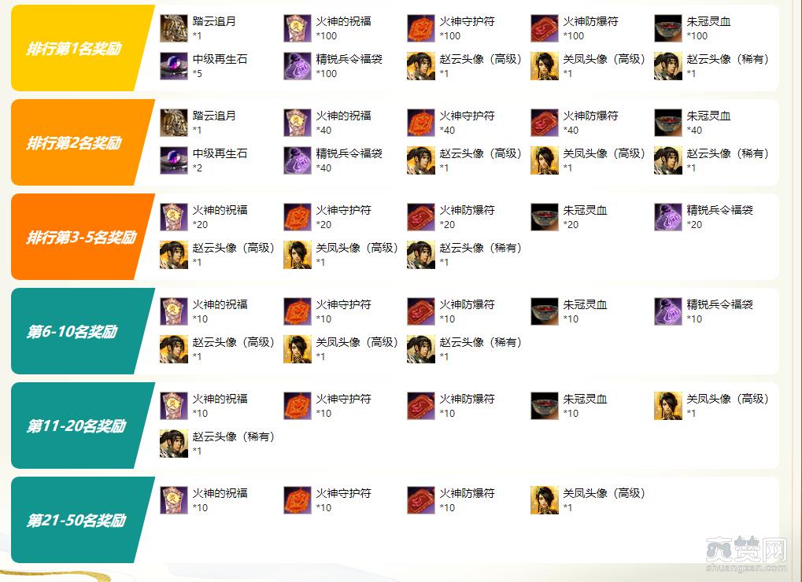Click the 第21-50名奖励 teal header
Image resolution: width=802 pixels, height=582 pixels.
(82, 520)
